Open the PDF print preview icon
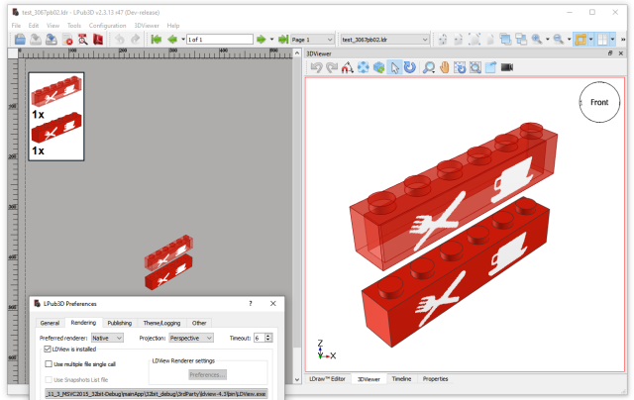634x400 pixels. [x=83, y=40]
